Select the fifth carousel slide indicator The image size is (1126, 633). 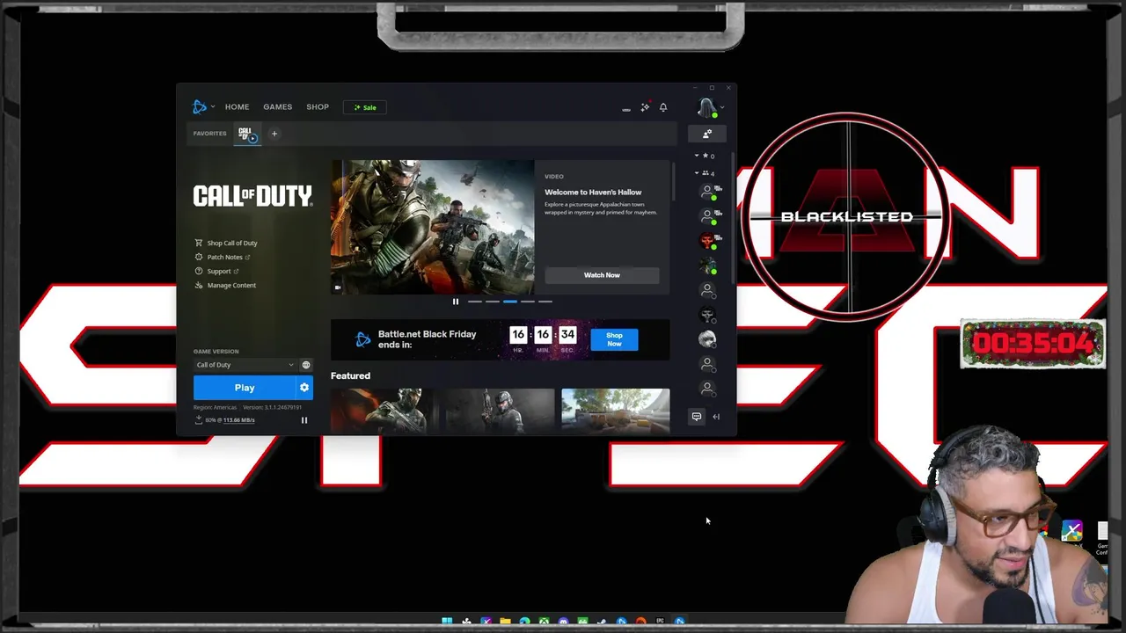click(545, 302)
